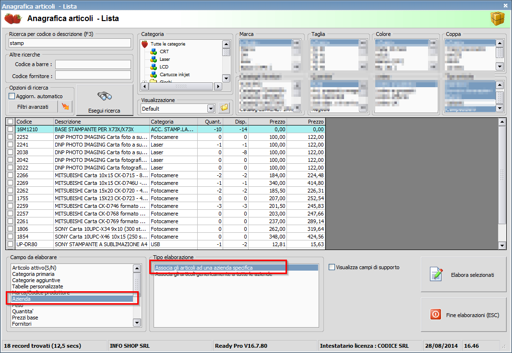The height and width of the screenshot is (353, 512).
Task: Open the Visualizzazione Default dropdown
Action: tap(211, 109)
